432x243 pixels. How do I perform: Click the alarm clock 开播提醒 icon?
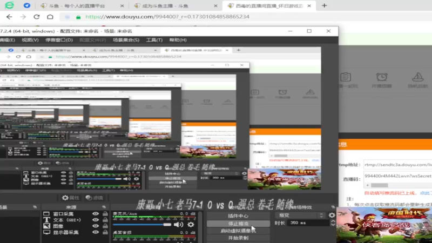click(x=382, y=77)
